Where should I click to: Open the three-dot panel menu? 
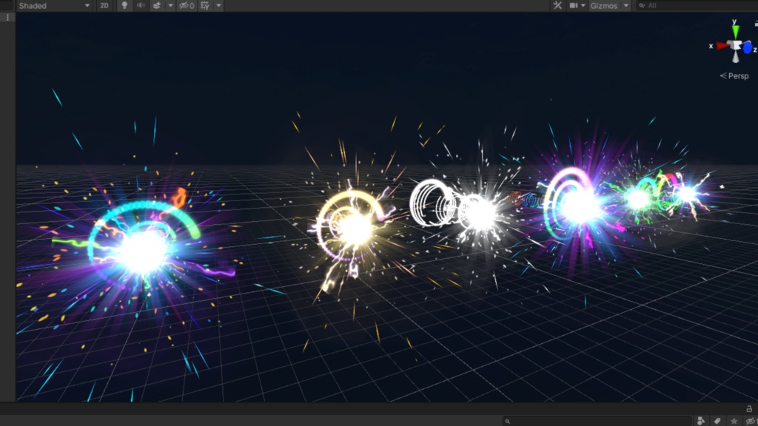click(7, 18)
